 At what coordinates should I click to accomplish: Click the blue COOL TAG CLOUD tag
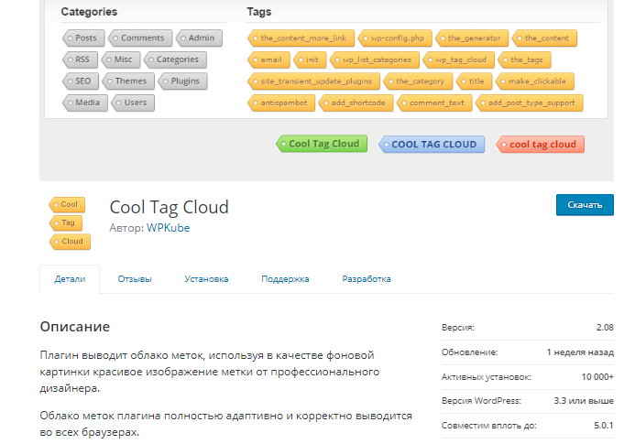(x=432, y=144)
